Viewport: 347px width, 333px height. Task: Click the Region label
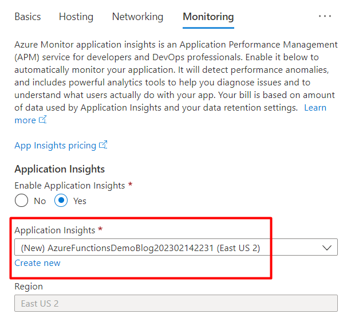click(29, 287)
